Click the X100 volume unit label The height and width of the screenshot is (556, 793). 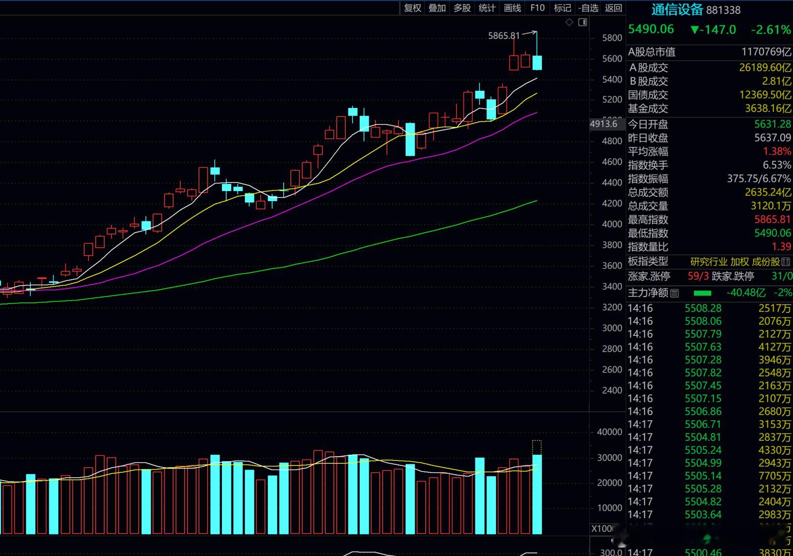602,529
